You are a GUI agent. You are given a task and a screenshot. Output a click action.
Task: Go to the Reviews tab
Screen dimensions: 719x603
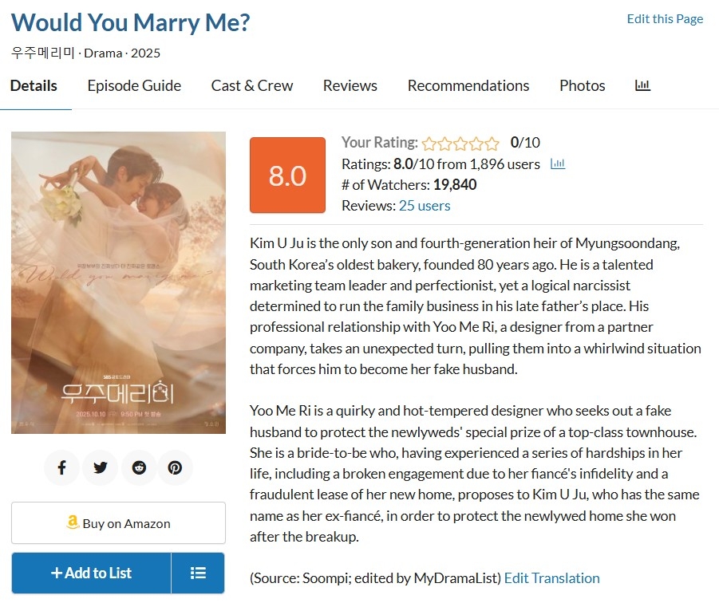tap(350, 85)
